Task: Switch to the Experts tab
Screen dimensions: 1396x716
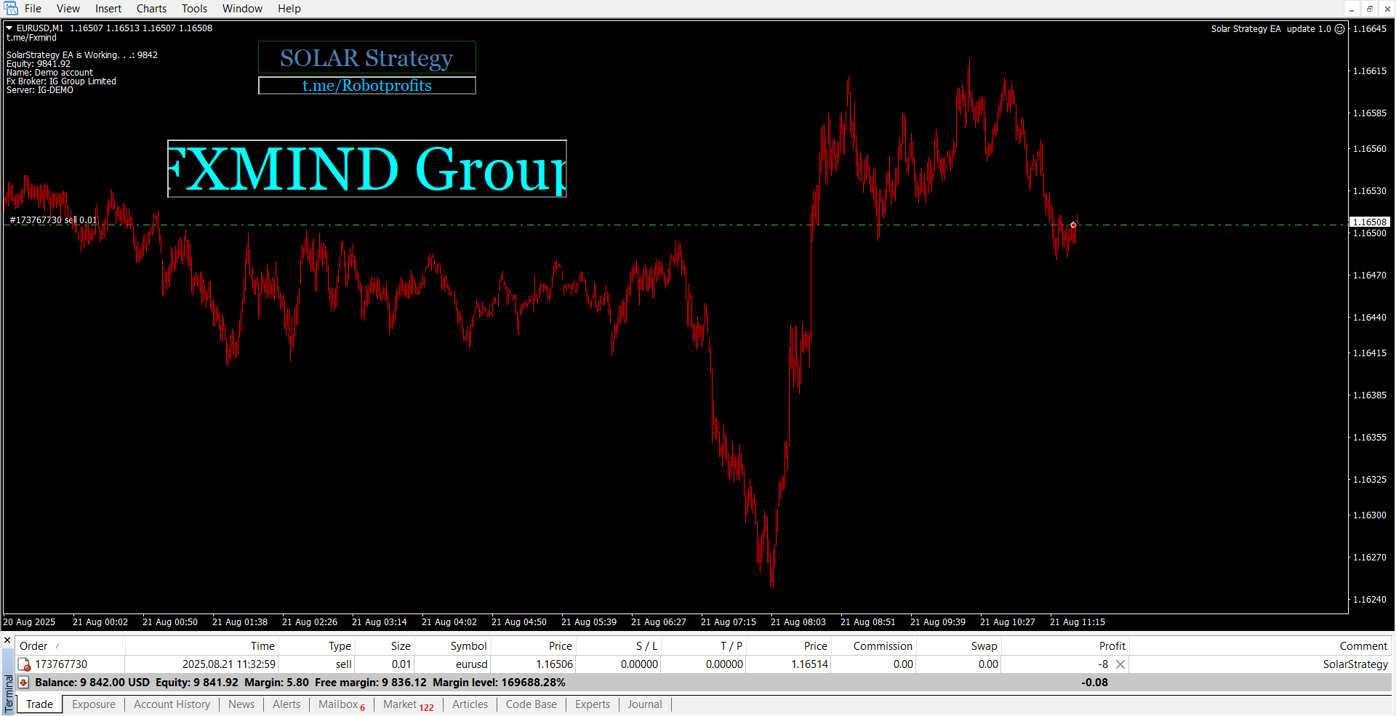Action: pos(592,704)
